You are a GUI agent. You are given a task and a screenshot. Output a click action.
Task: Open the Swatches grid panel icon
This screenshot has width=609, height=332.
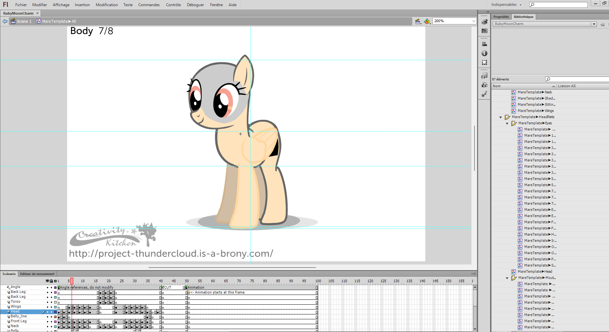coord(485,31)
